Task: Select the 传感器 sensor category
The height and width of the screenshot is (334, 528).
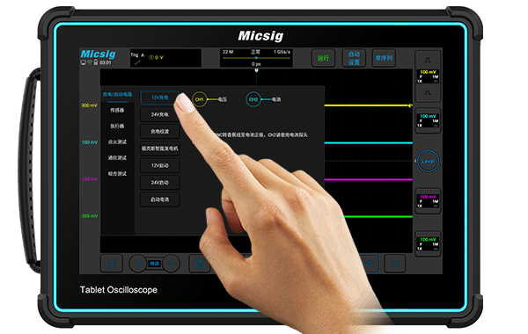Action: [117, 111]
